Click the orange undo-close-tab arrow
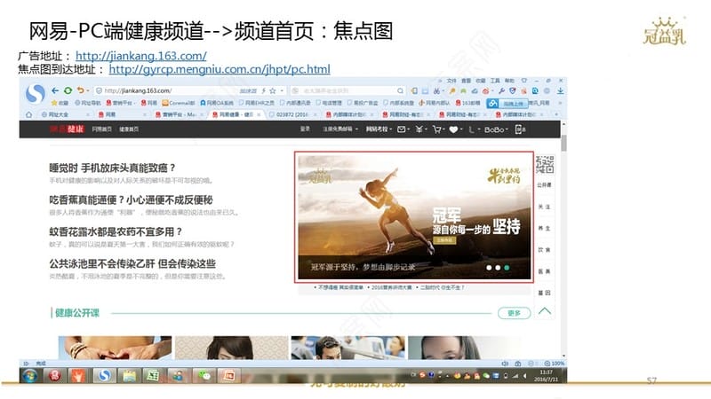Screen dimensions: 711x399 pos(80,90)
